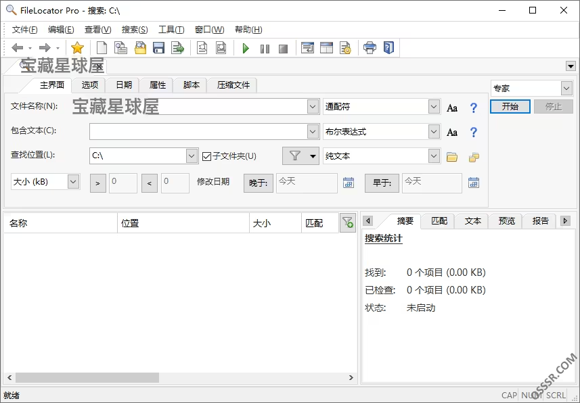Open help question mark for containing text

pos(474,132)
